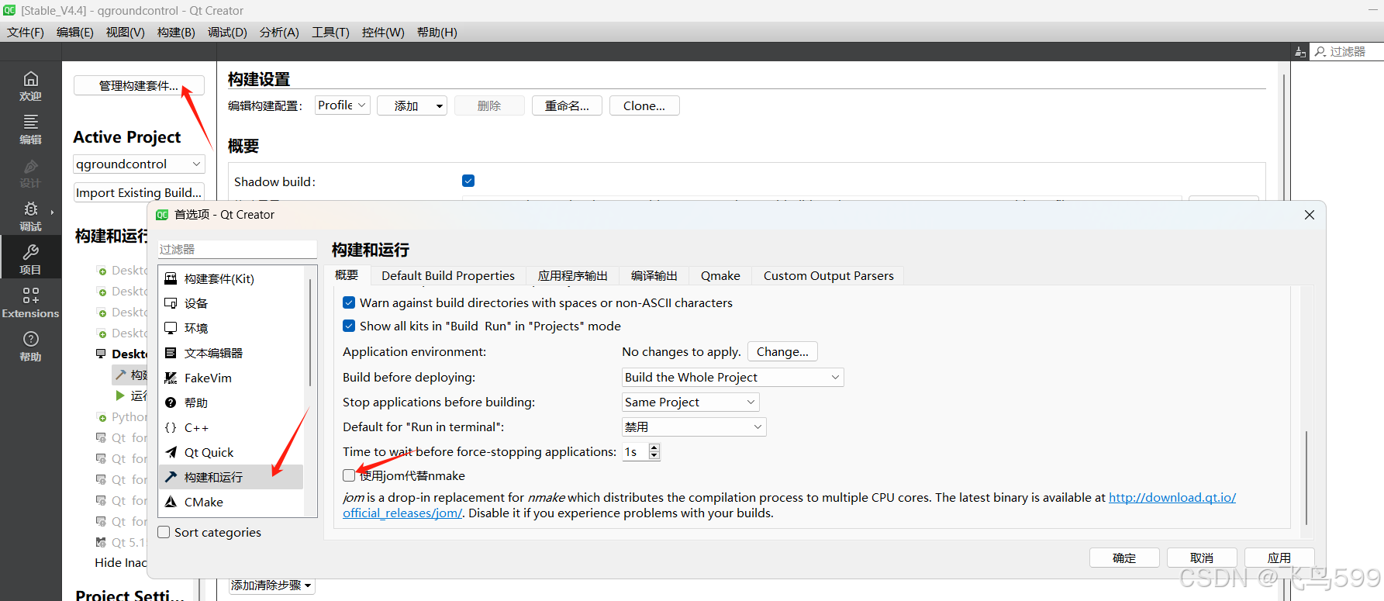Switch to the General (概要) tab
1384x601 pixels.
pyautogui.click(x=347, y=275)
